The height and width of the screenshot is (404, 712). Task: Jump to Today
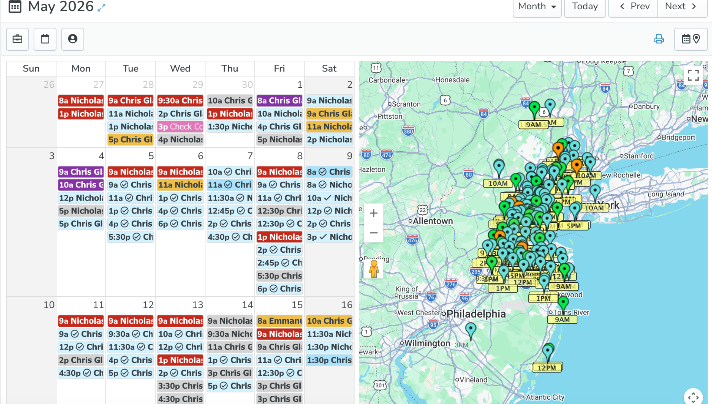(585, 7)
